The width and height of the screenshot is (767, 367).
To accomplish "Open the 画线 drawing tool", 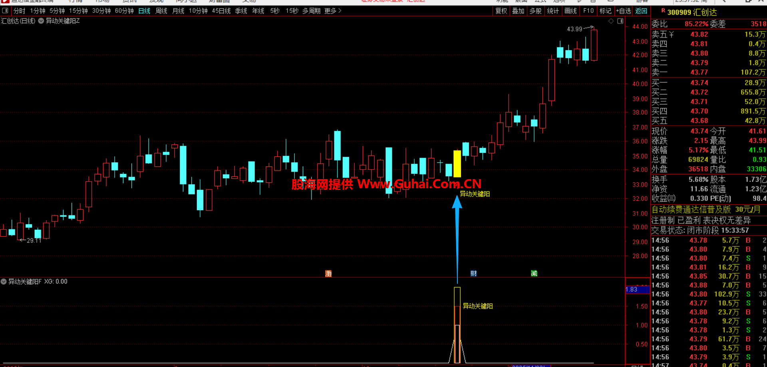I will coord(570,11).
